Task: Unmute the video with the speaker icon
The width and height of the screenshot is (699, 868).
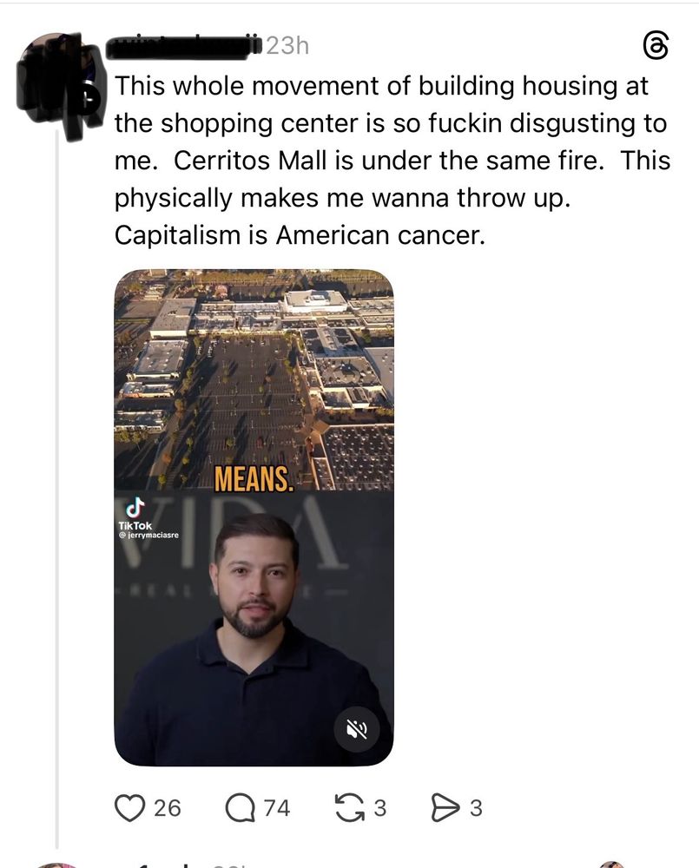Action: pos(357,730)
